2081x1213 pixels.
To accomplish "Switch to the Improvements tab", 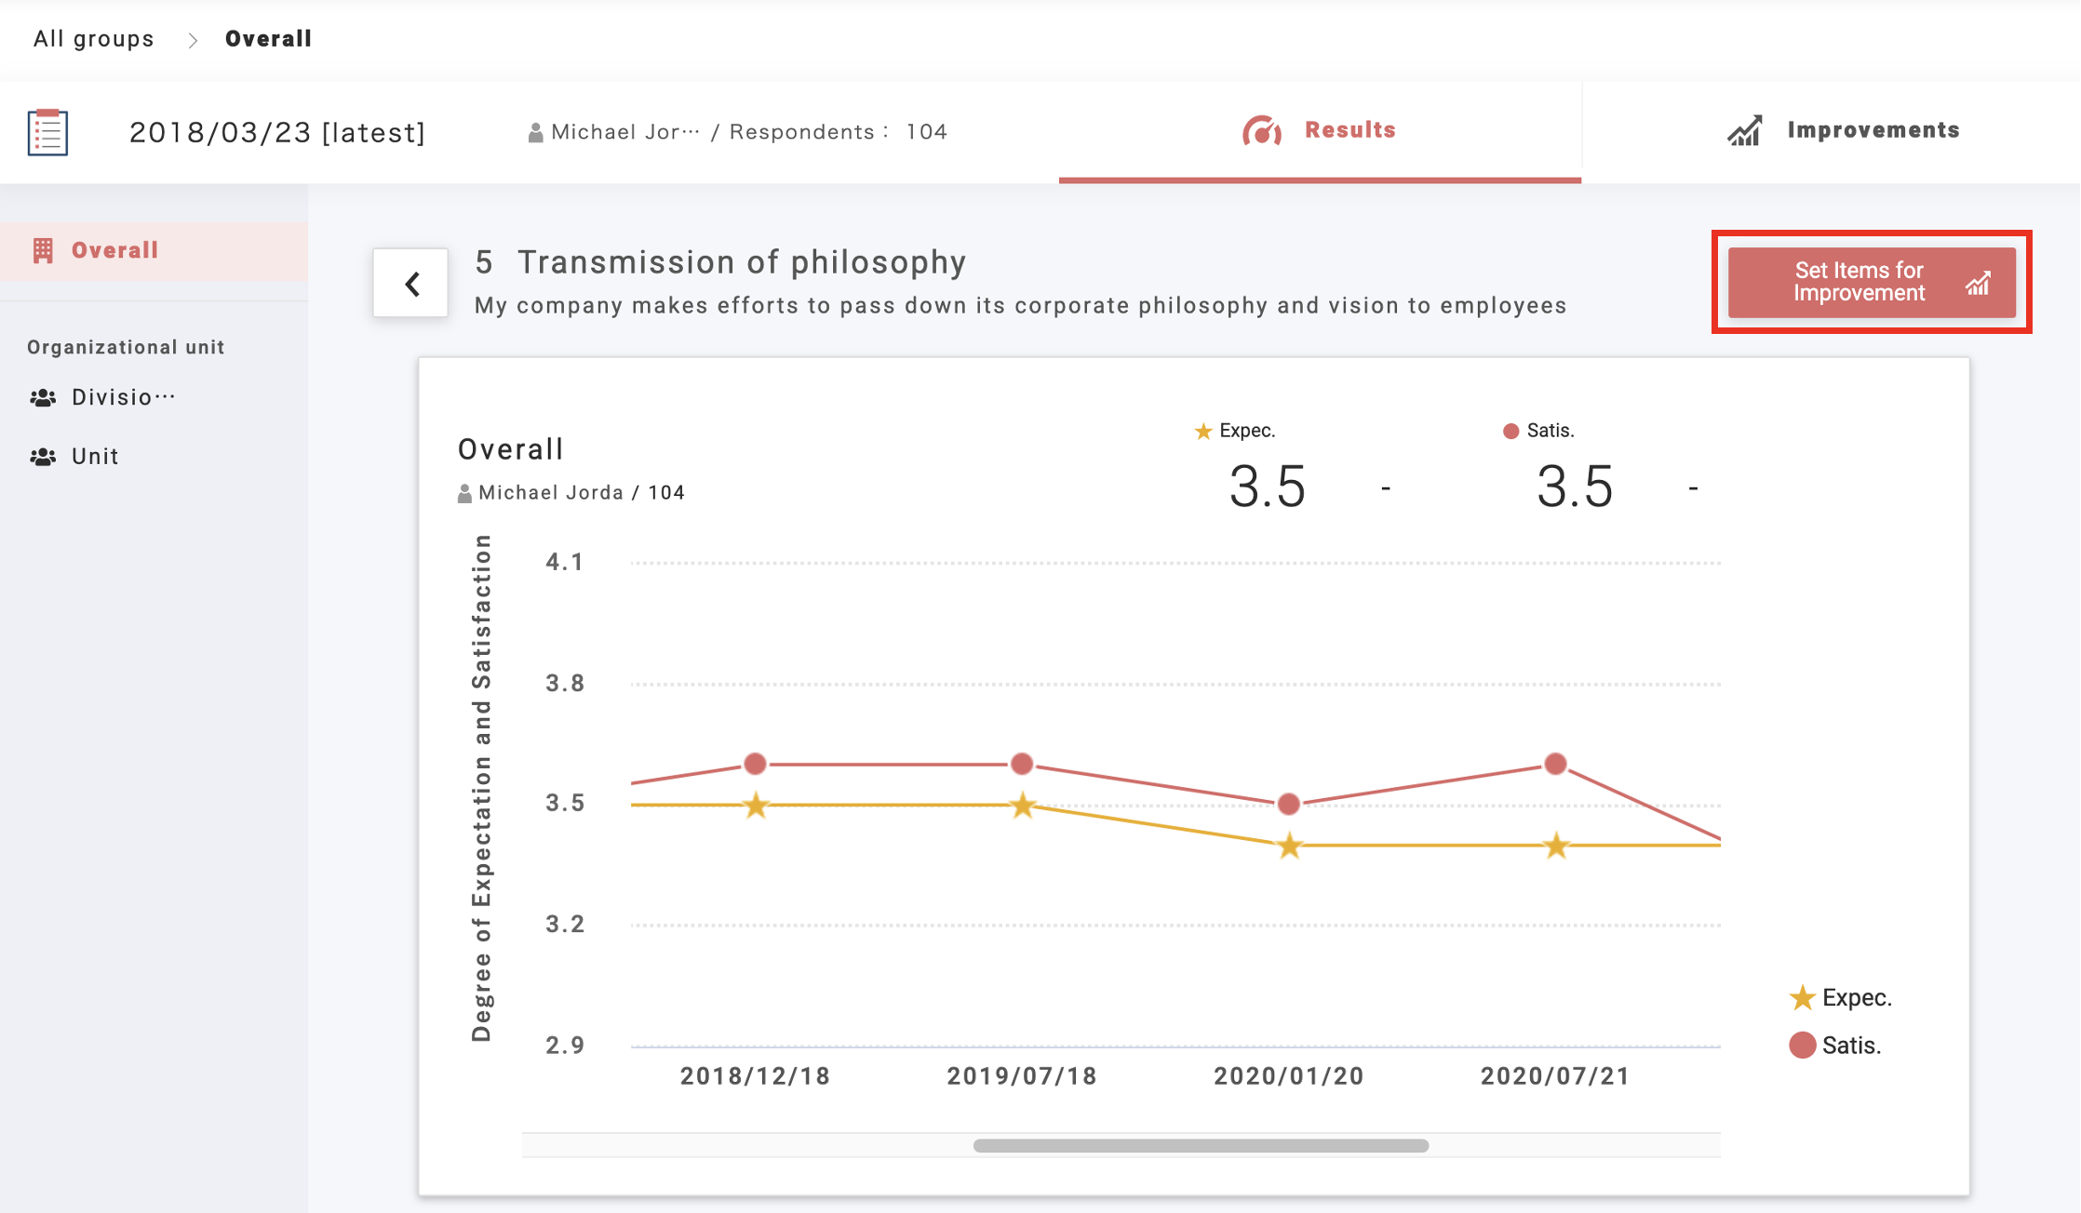I will 1873,130.
